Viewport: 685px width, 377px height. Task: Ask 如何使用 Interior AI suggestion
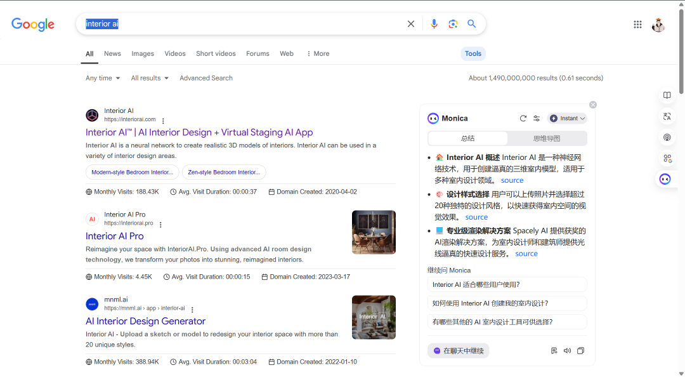tap(507, 303)
